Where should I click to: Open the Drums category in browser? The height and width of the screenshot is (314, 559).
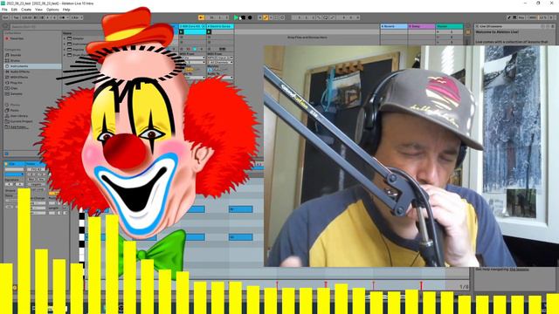click(16, 60)
